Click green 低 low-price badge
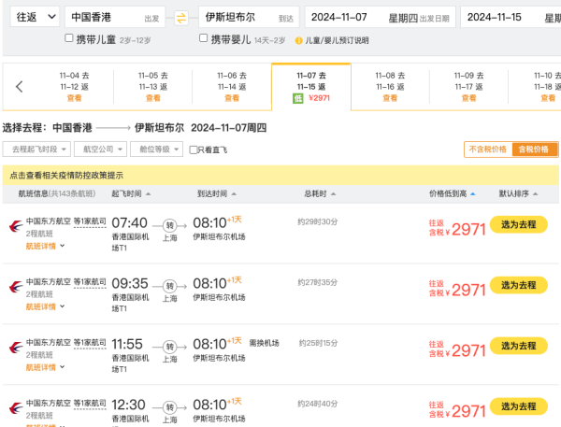 coord(297,98)
